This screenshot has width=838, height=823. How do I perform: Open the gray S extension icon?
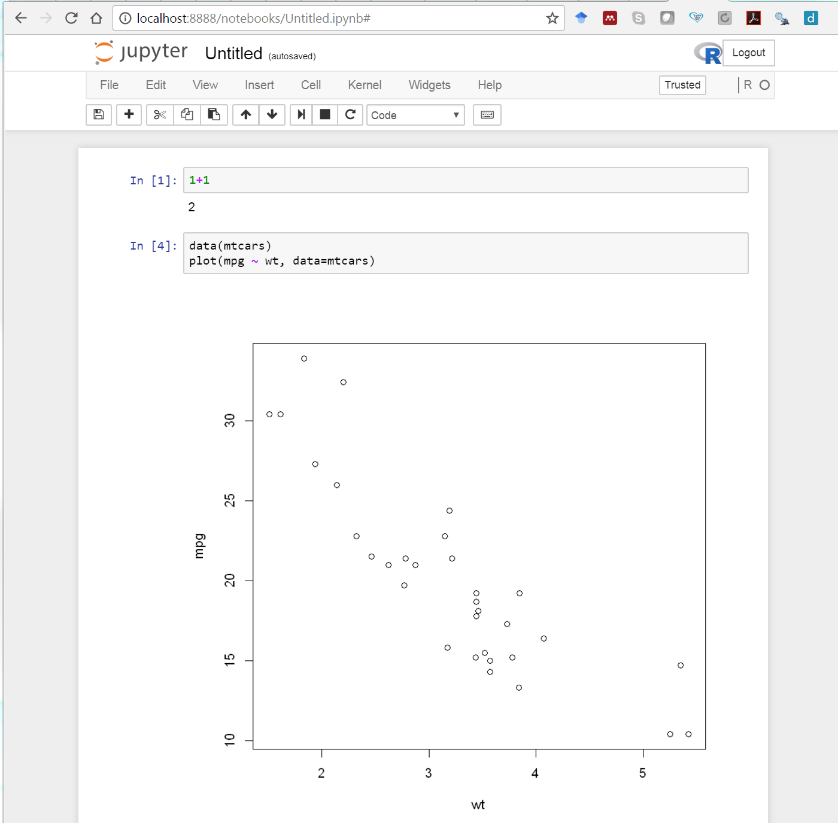[x=639, y=18]
